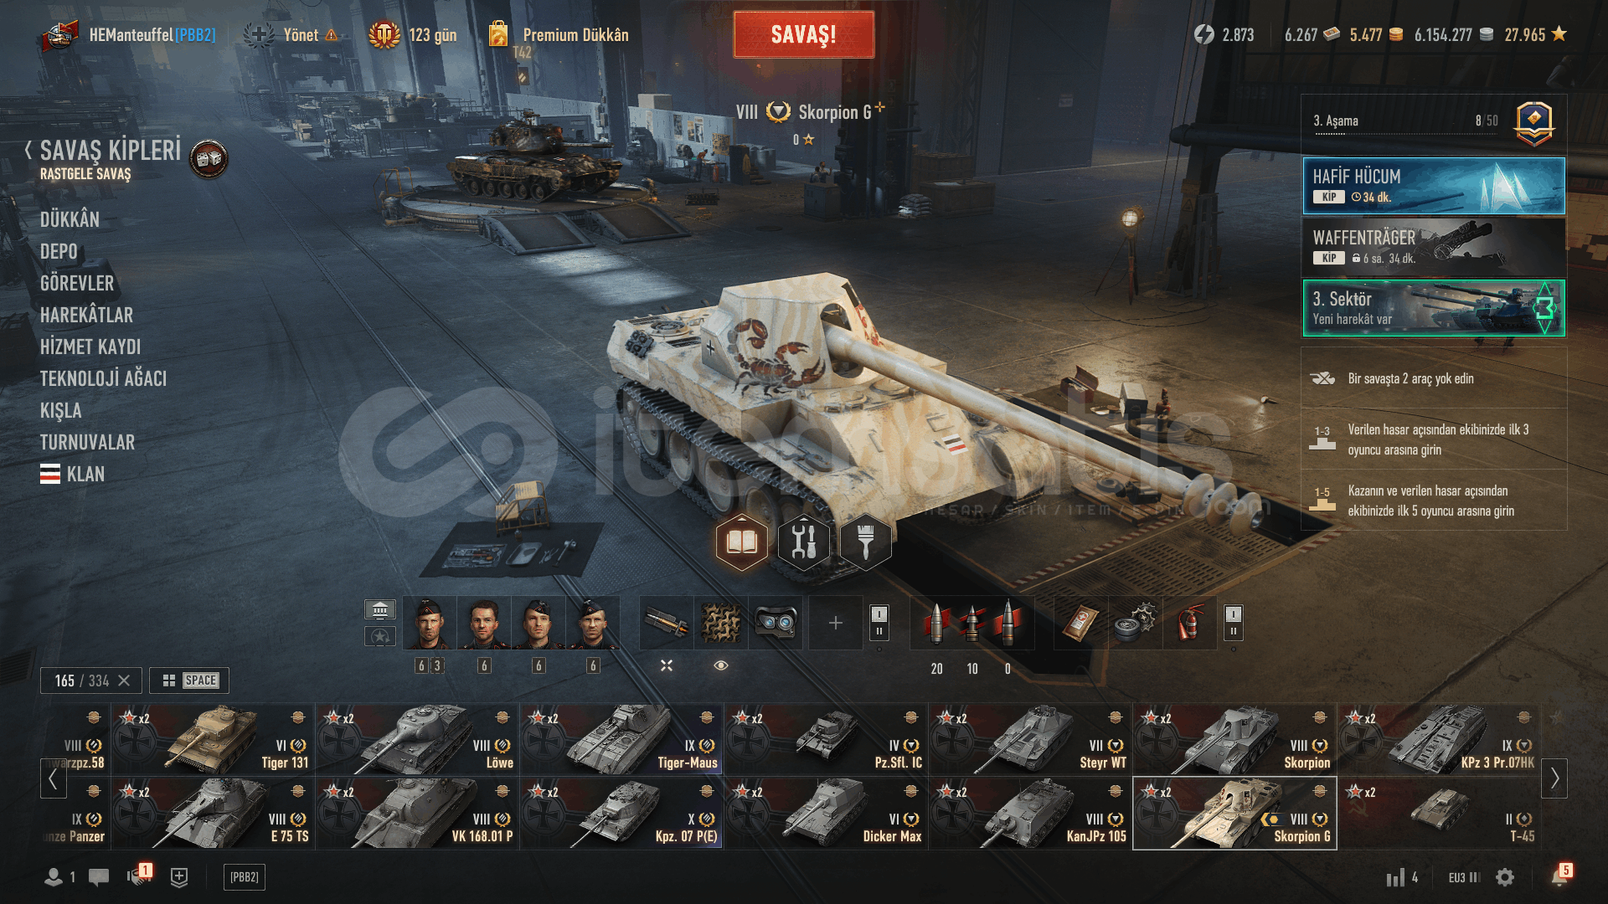Image resolution: width=1608 pixels, height=904 pixels.
Task: Open the notifications bell with badge 5
Action: click(x=1559, y=876)
